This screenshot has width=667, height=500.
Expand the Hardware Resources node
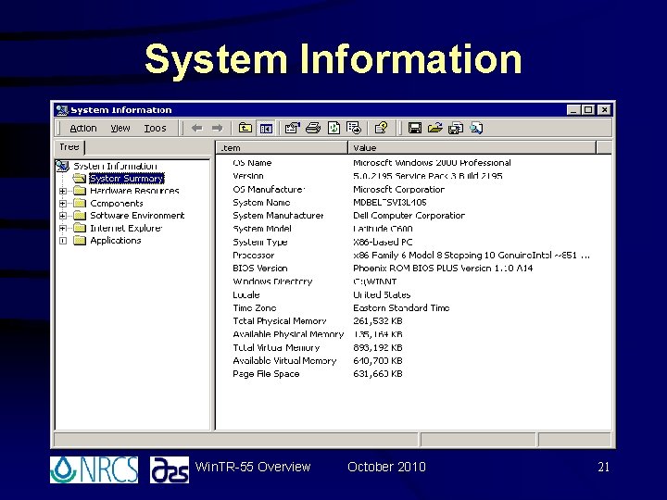coord(63,191)
